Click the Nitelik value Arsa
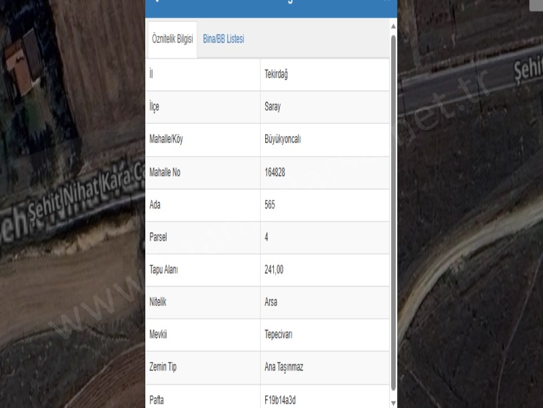This screenshot has width=543, height=408. coord(272,302)
